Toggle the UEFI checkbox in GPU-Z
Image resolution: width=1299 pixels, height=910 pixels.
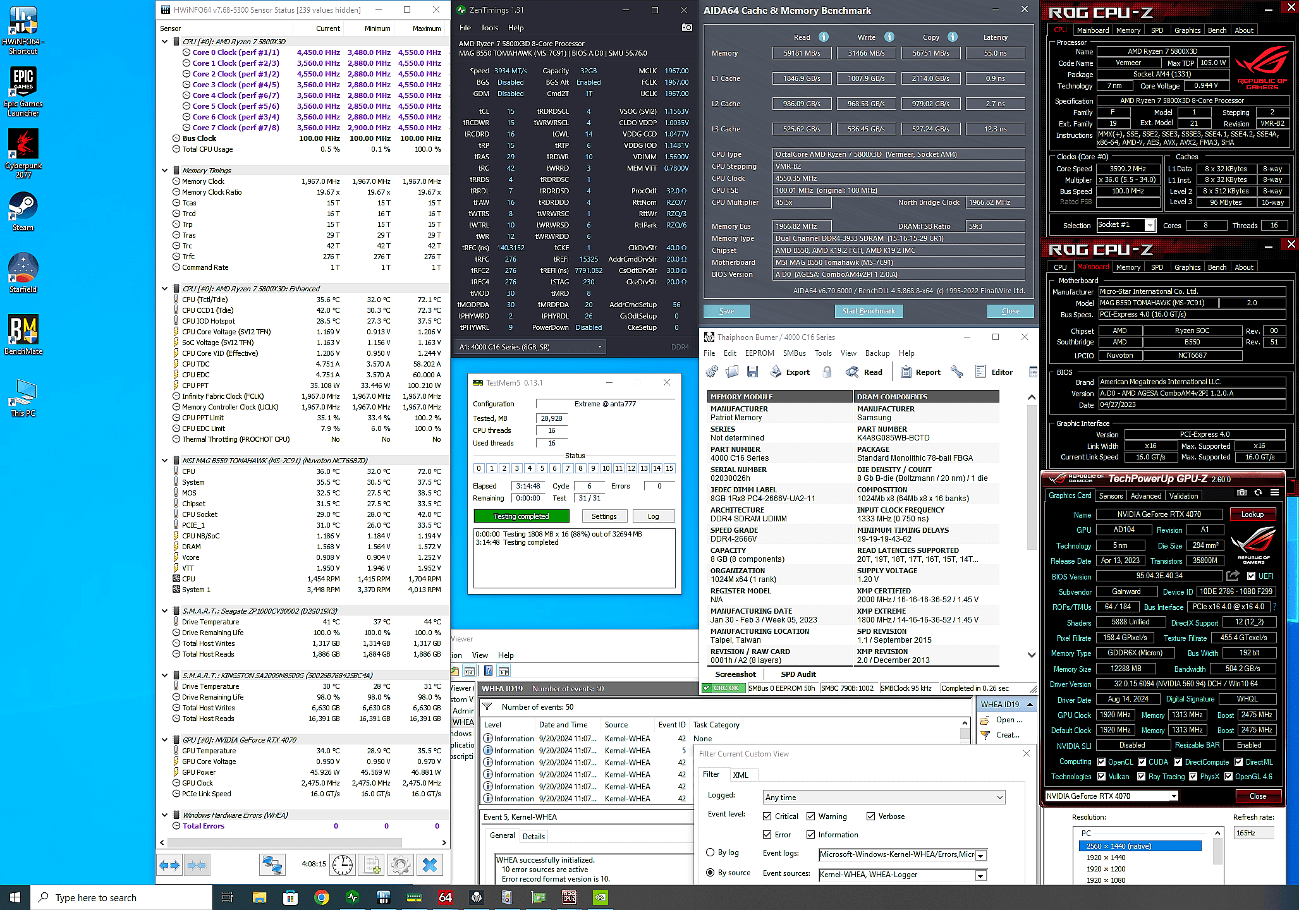1251,576
